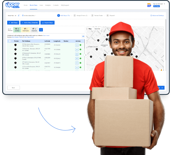
Task: Open actions menu for Driscoll Dr row
Action: click(77, 68)
